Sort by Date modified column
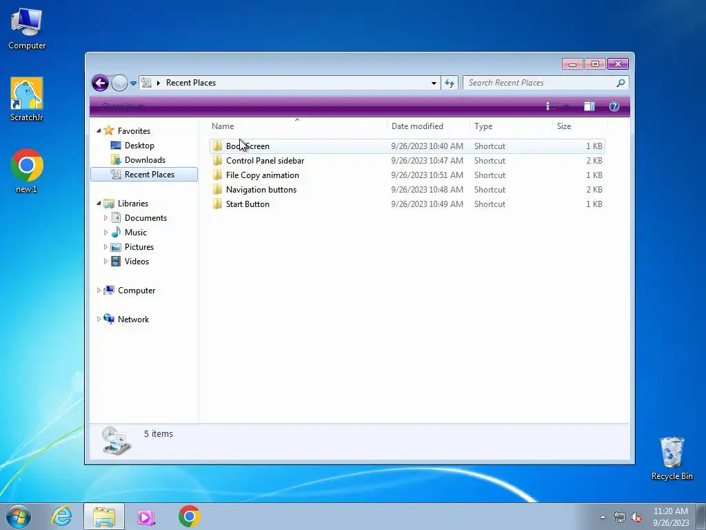The height and width of the screenshot is (530, 706). click(428, 126)
